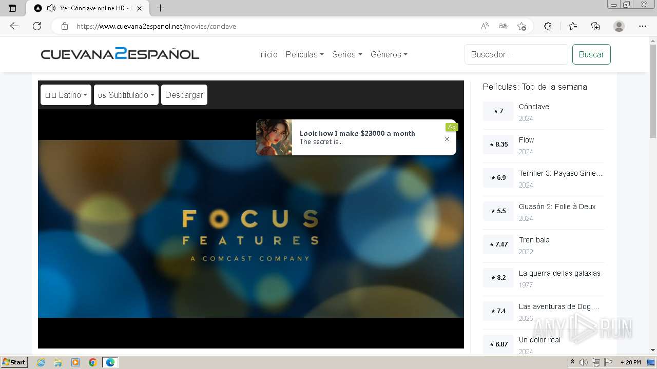Open Internet Explorer in taskbar

point(41,362)
